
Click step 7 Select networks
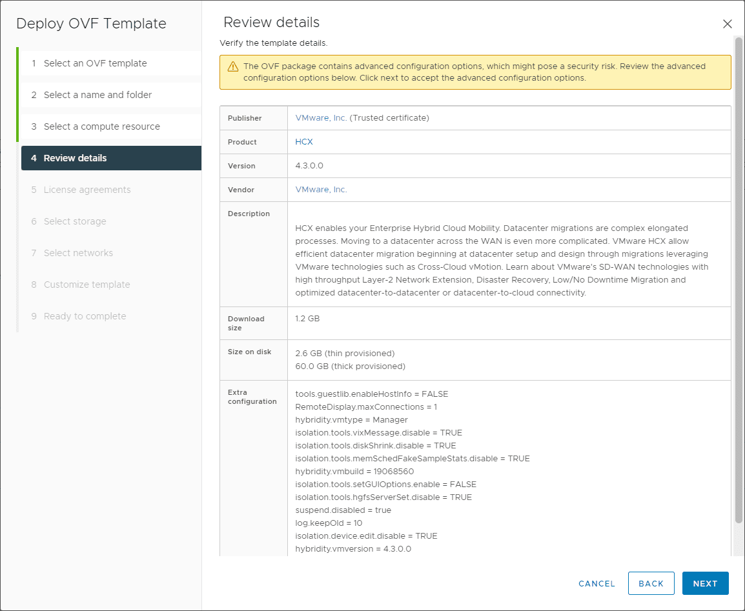coord(78,253)
